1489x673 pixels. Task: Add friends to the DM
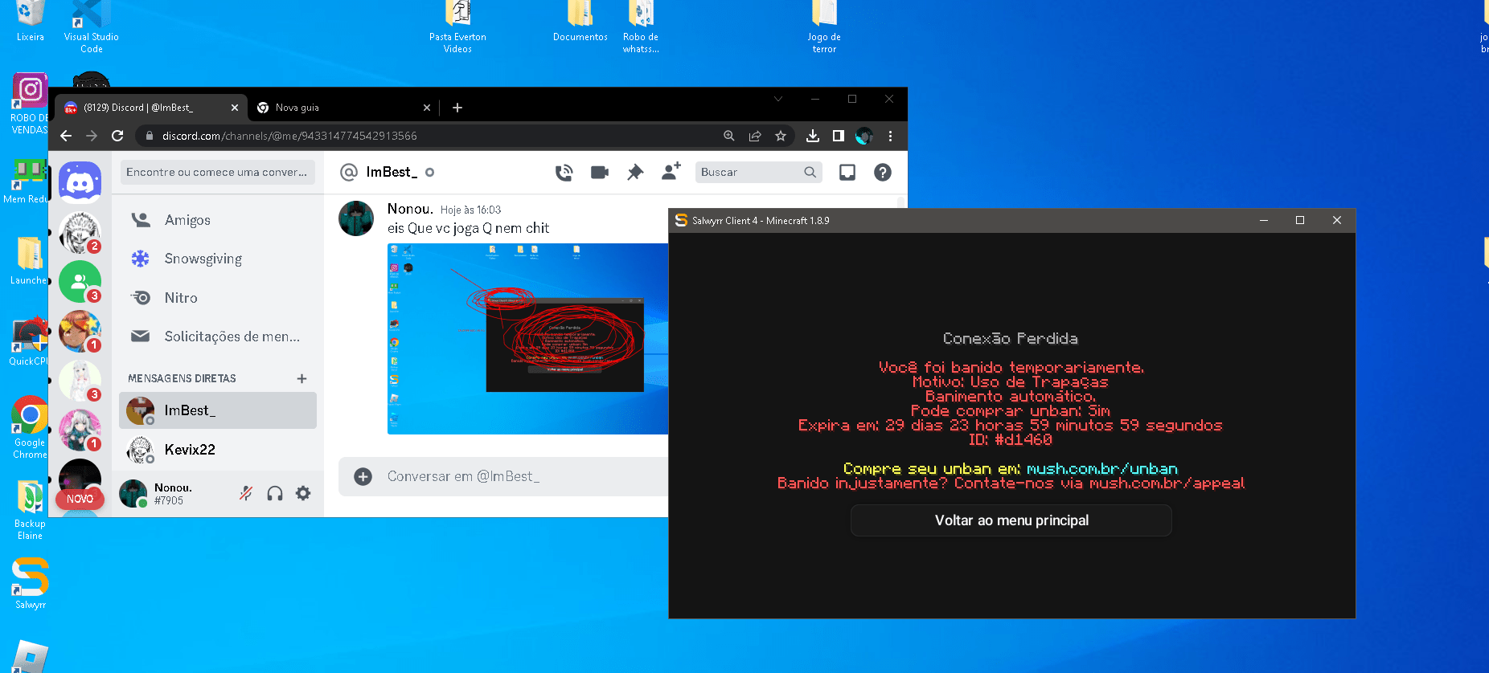[671, 171]
